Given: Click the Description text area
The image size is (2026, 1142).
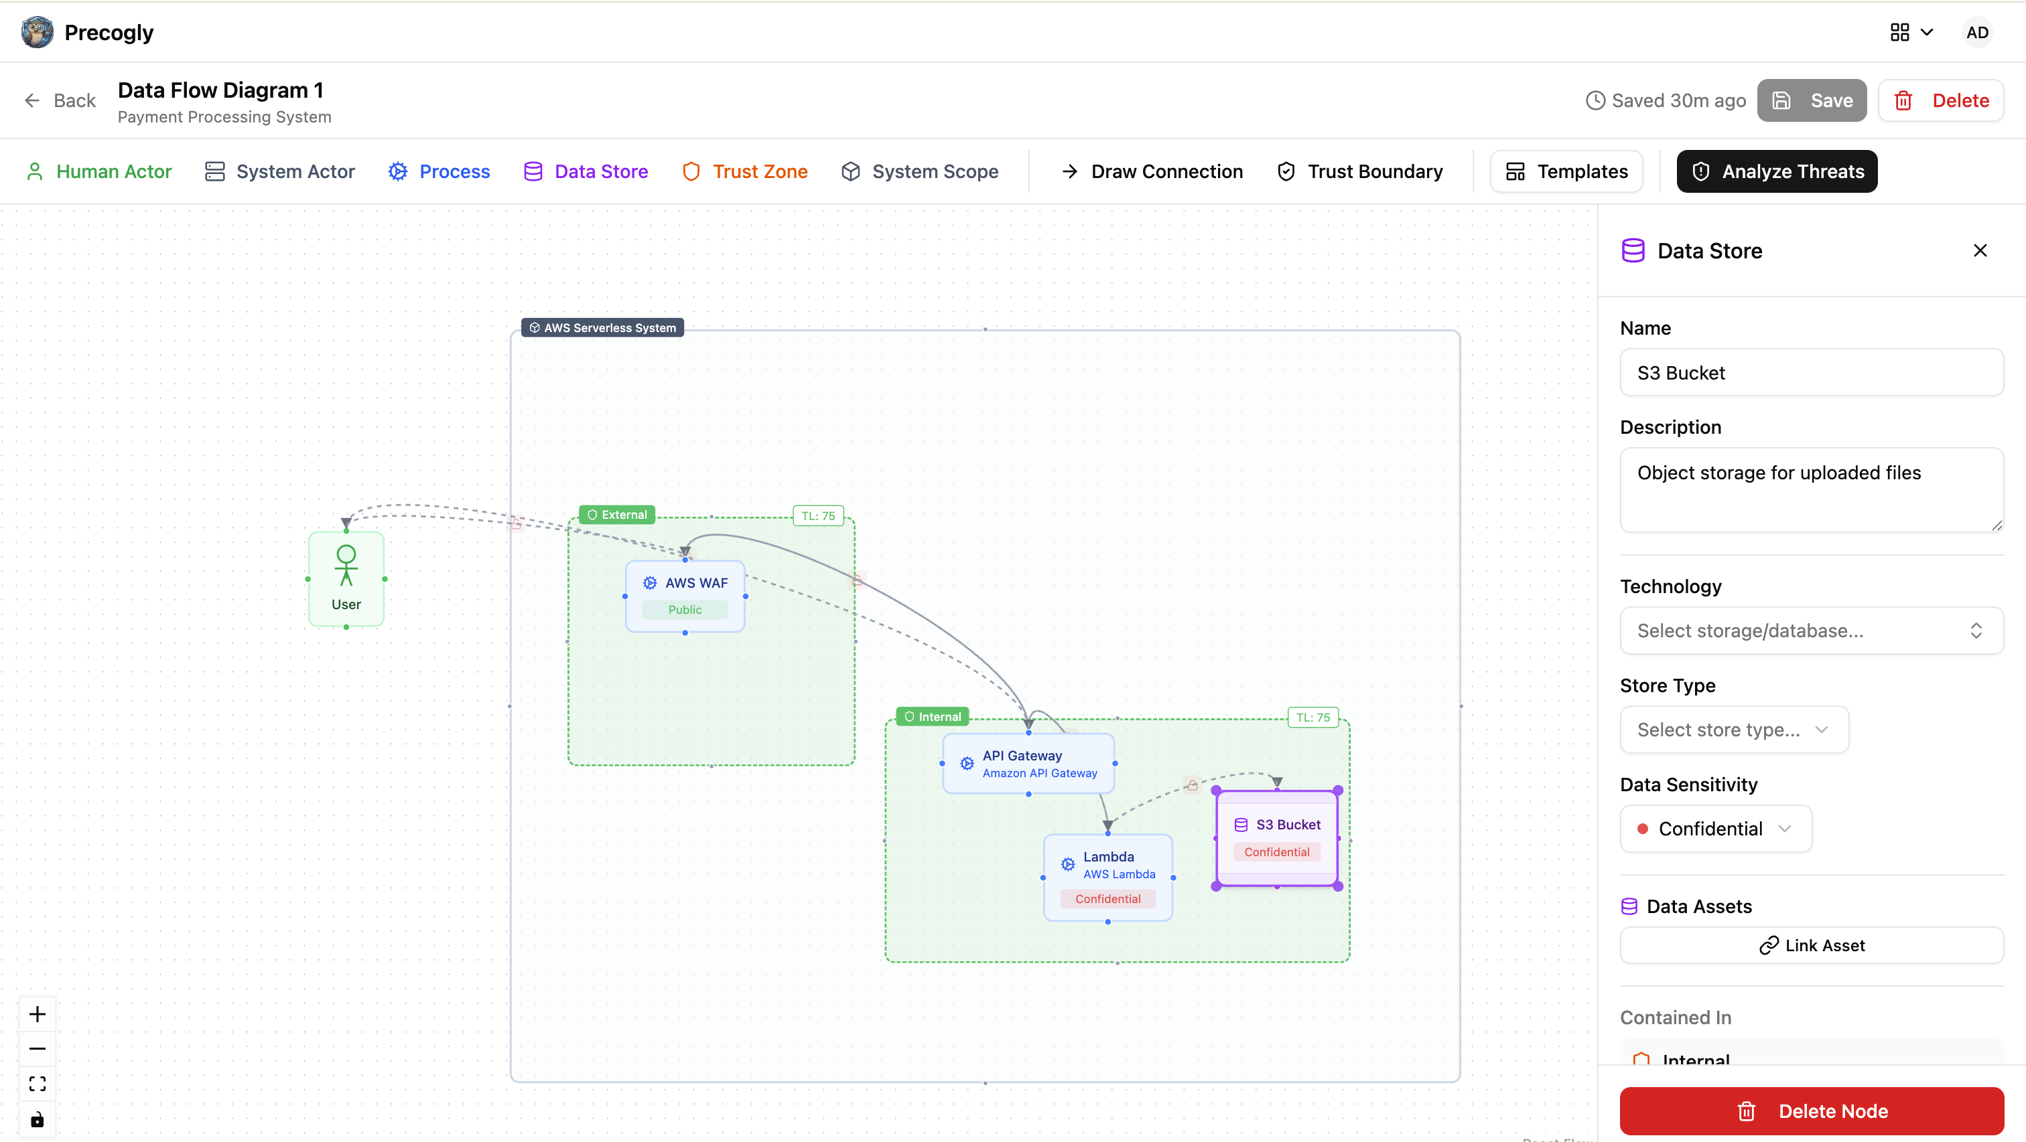Looking at the screenshot, I should click(1812, 491).
